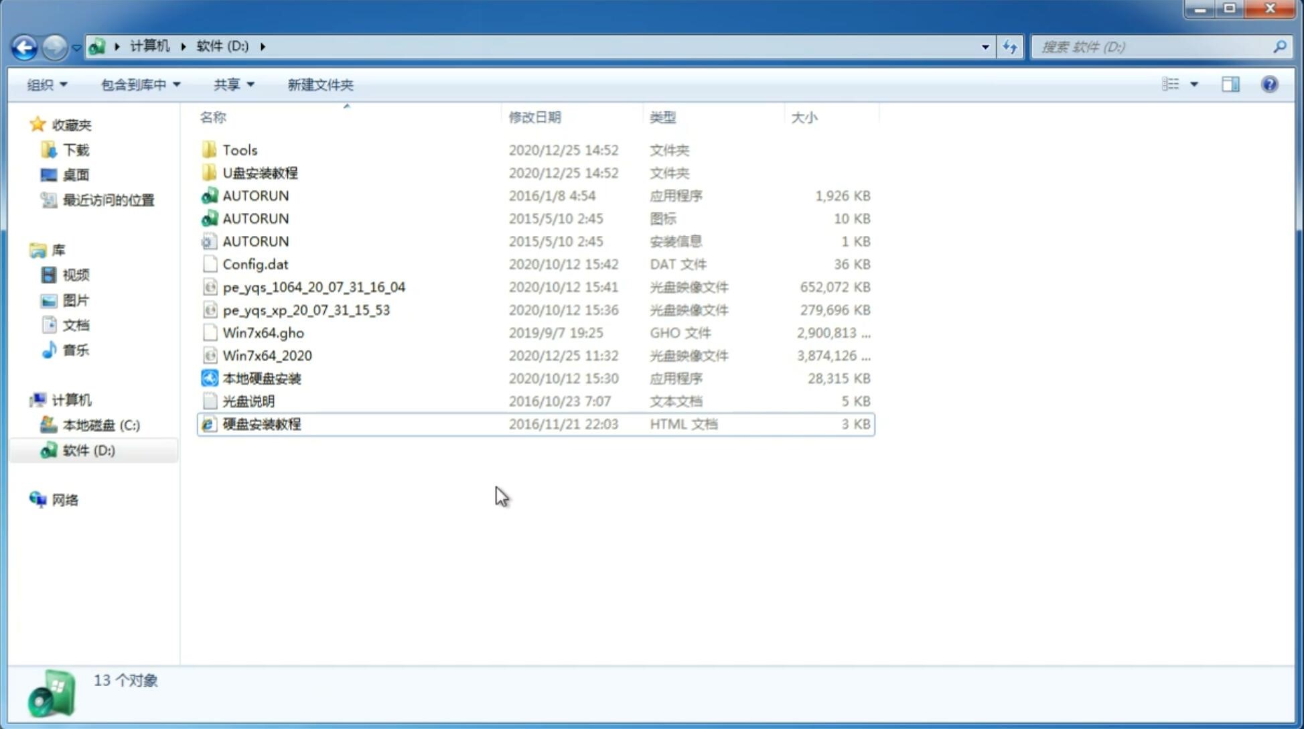
Task: Open the U盘安装教程 folder
Action: coord(260,173)
